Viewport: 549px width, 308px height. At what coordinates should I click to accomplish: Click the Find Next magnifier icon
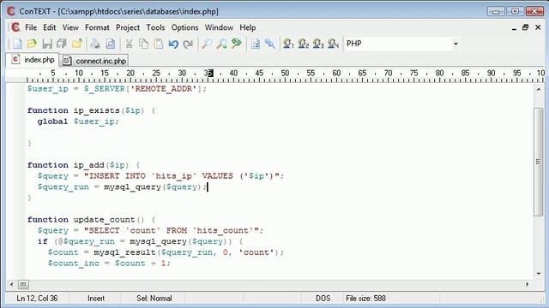tap(221, 44)
